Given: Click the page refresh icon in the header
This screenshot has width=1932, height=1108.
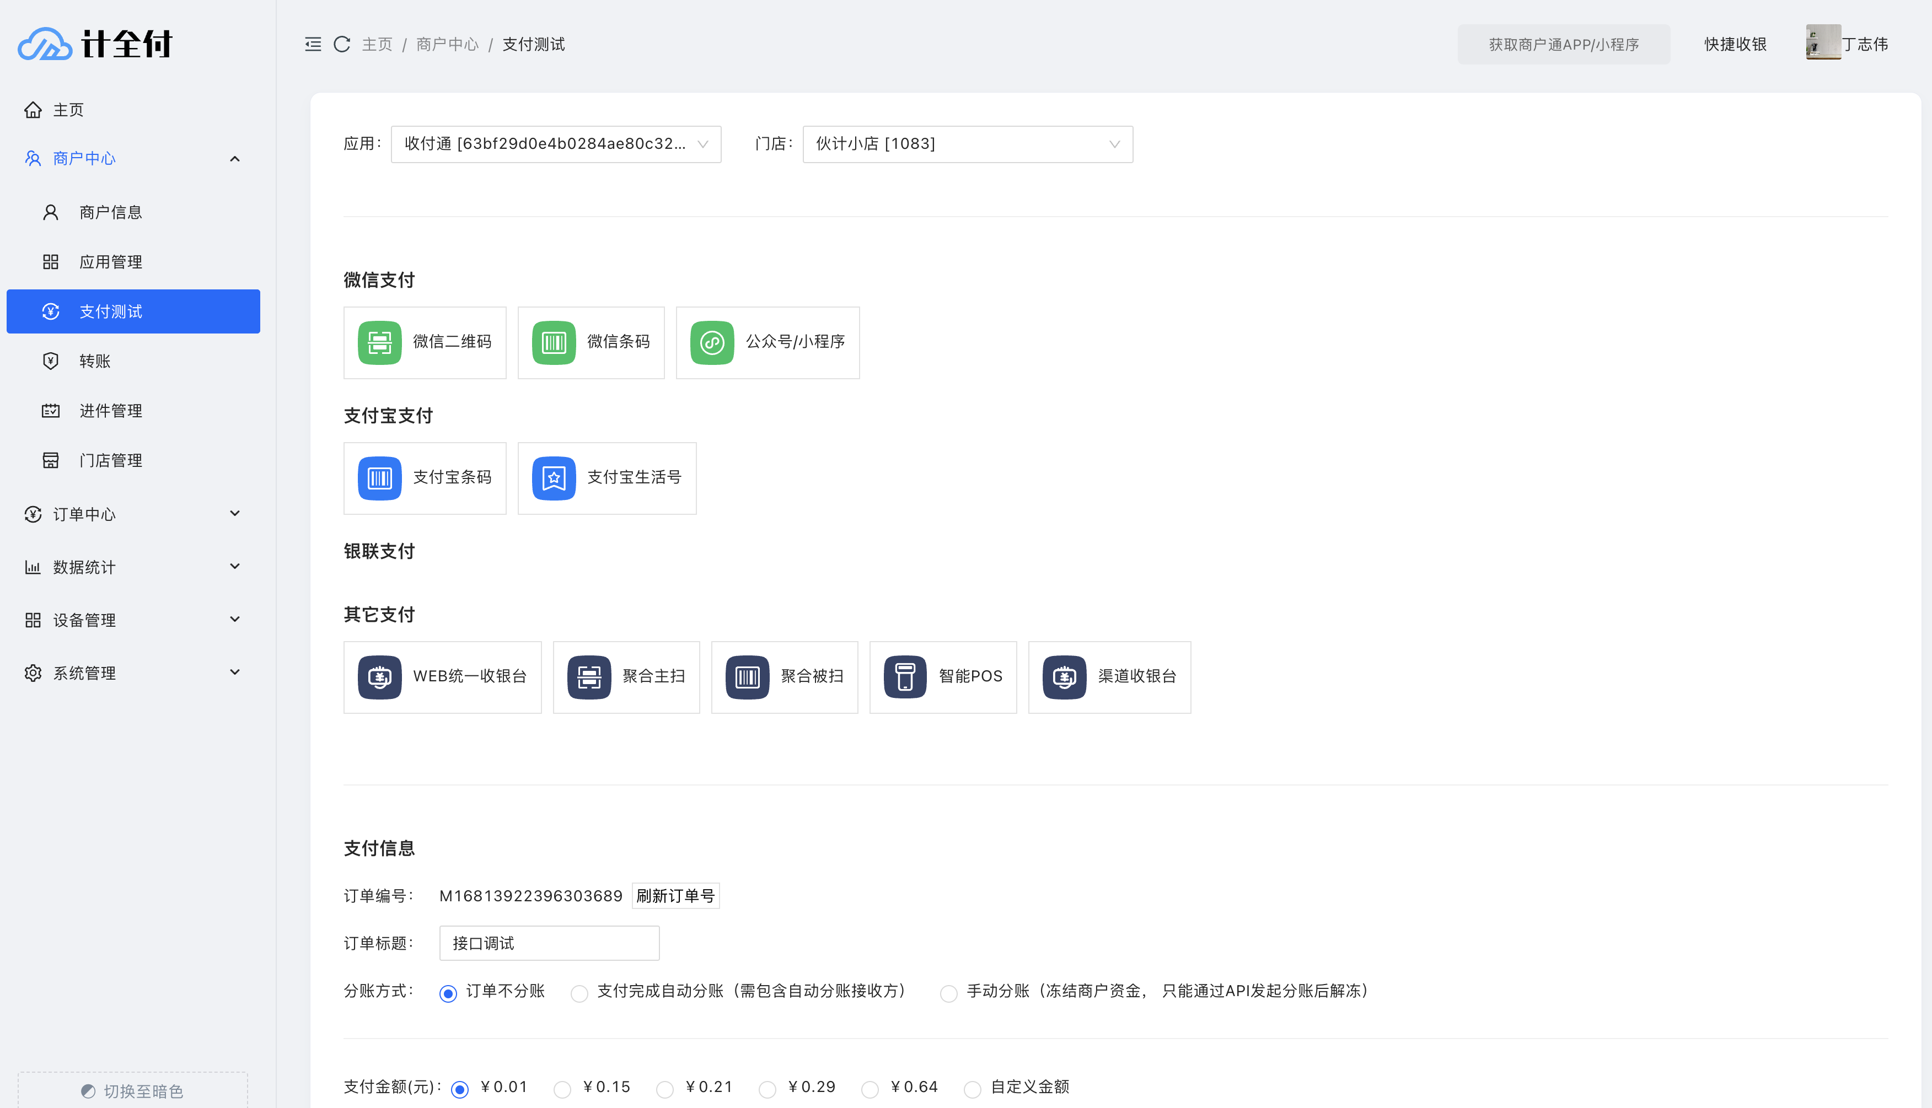Looking at the screenshot, I should pyautogui.click(x=342, y=44).
